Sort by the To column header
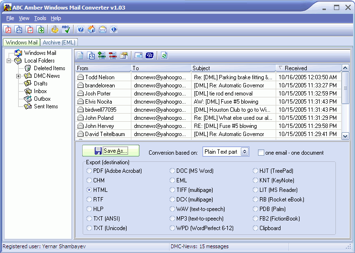 point(161,68)
